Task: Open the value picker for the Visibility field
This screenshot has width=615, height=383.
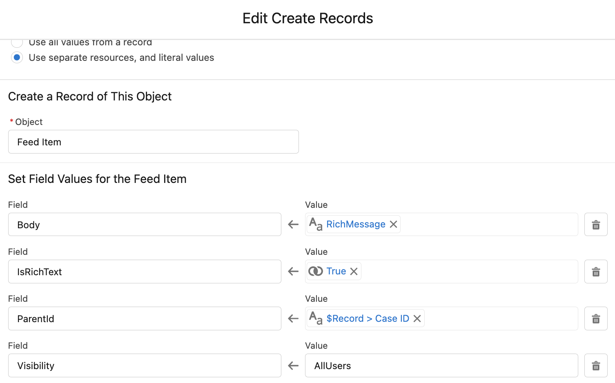Action: tap(441, 365)
